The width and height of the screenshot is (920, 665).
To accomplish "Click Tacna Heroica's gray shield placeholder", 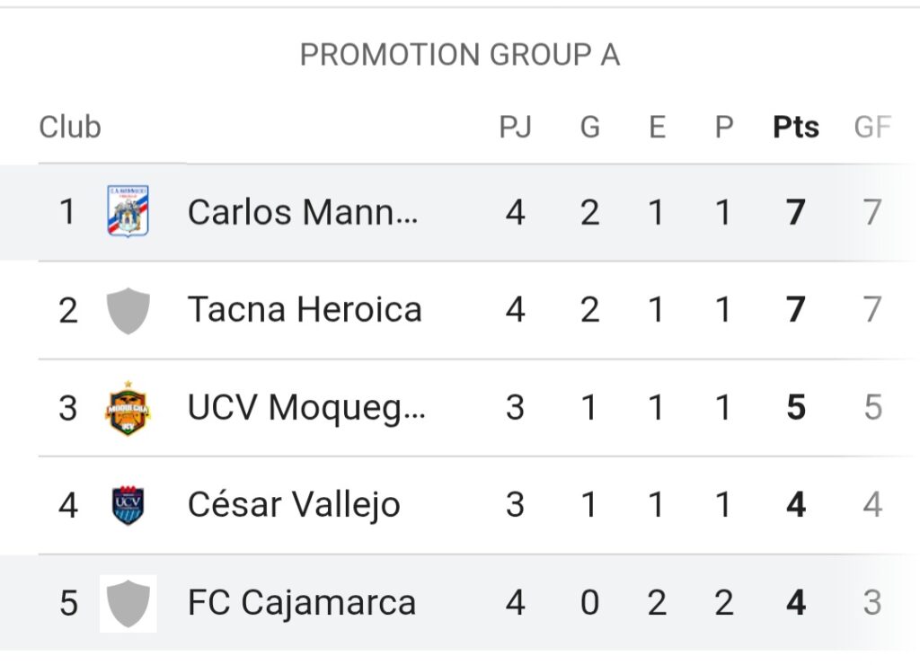I will coord(128,311).
